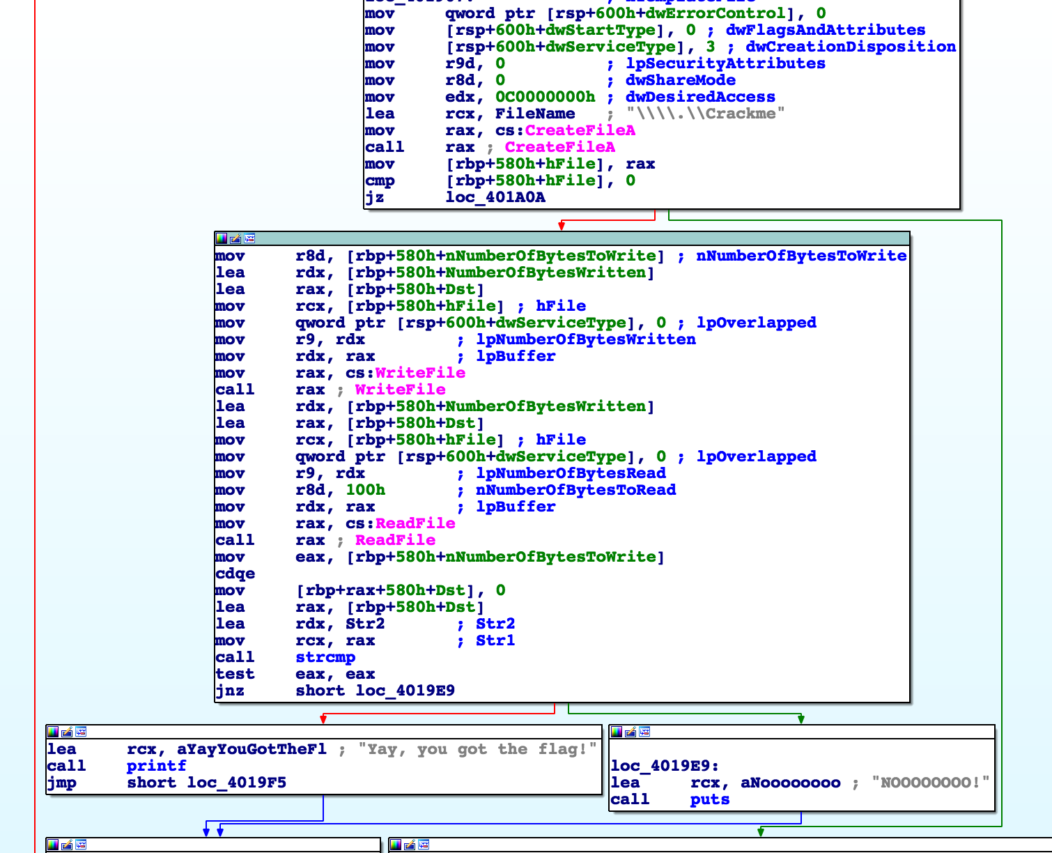Click jnz target short loc_4019E9
The width and height of the screenshot is (1052, 853).
(x=405, y=691)
